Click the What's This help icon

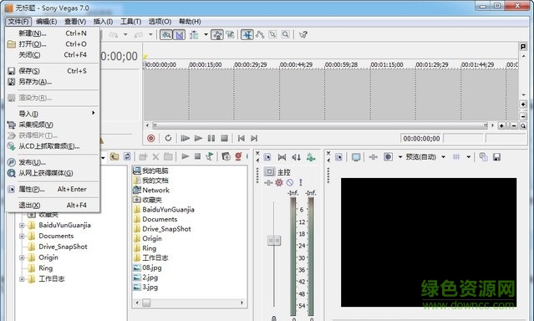point(303,35)
